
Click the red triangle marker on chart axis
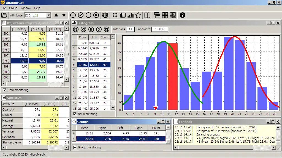[x=156, y=108]
